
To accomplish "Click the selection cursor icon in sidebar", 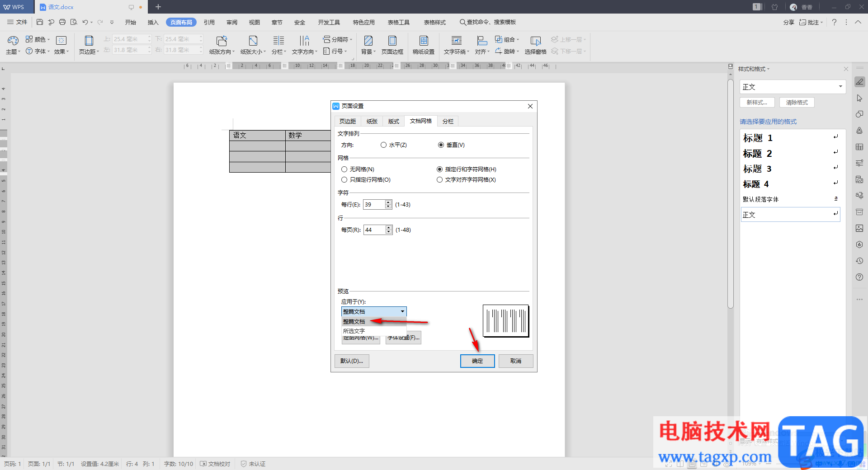I will coord(859,98).
